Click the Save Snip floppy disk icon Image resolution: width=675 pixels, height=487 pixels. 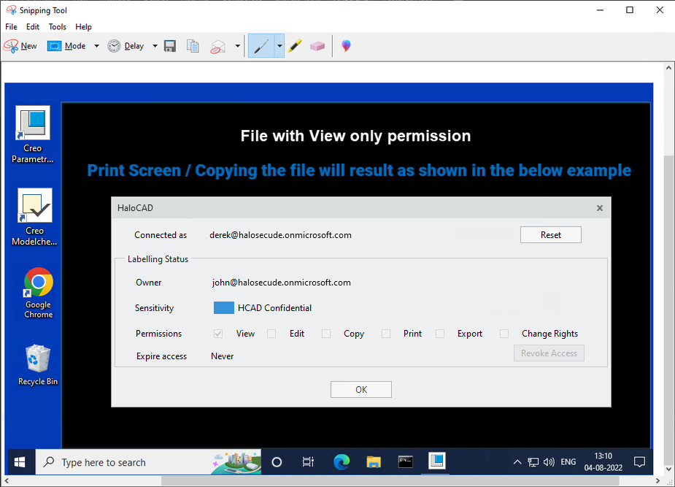[x=170, y=46]
